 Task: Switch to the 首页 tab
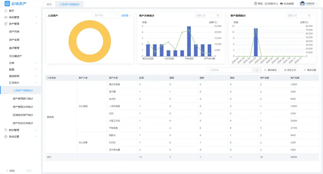[49, 4]
